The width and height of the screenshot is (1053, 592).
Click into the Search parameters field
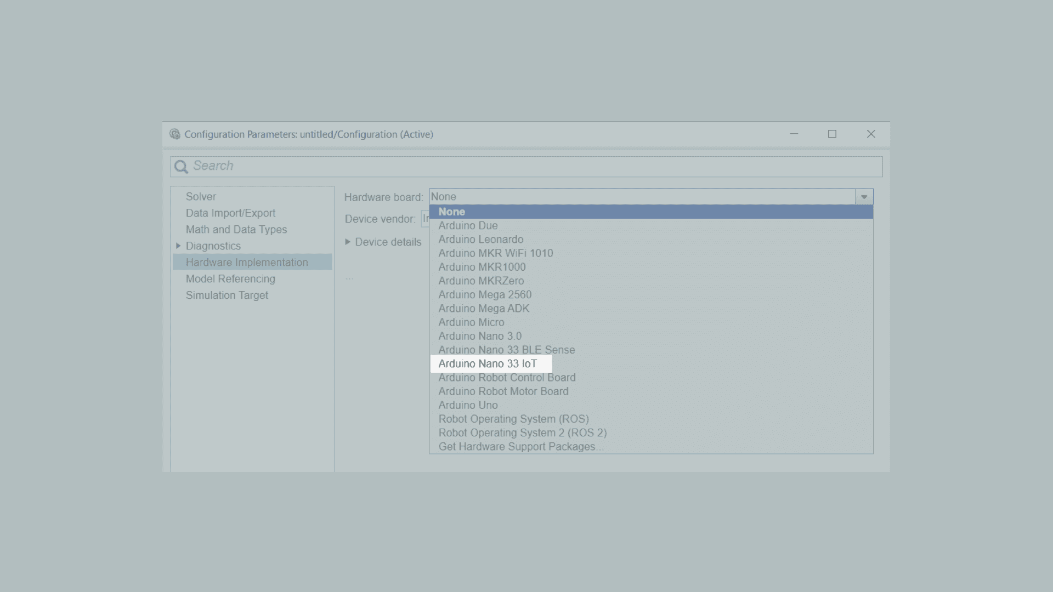526,166
